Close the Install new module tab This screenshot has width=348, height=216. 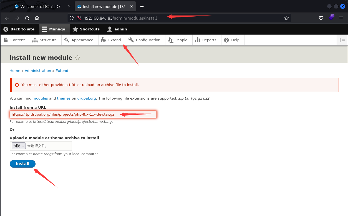(131, 6)
